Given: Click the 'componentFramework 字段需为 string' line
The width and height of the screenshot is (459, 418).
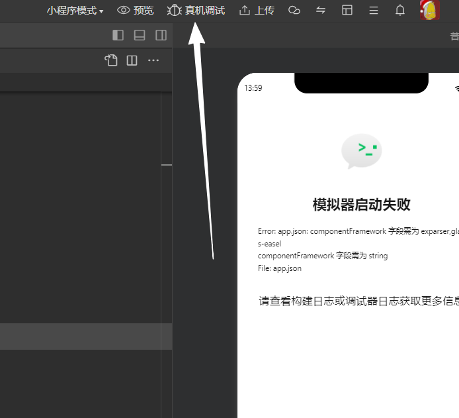Looking at the screenshot, I should pos(323,256).
